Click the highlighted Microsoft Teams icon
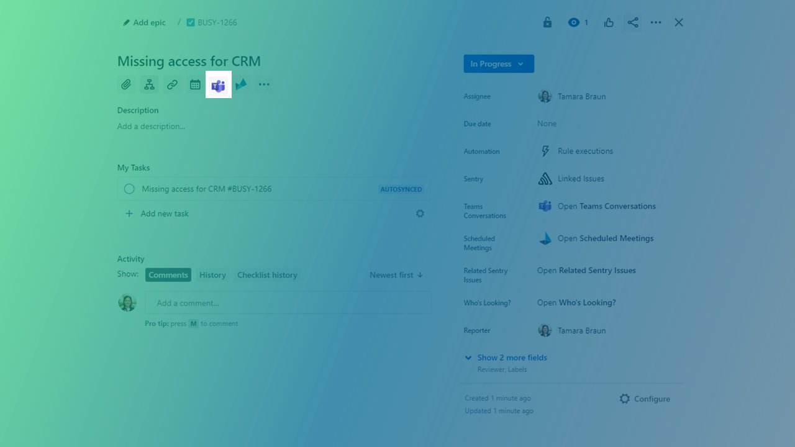Screen dimensions: 795x447 point(218,84)
